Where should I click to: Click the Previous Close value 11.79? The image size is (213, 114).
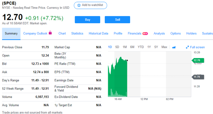coord(45,47)
